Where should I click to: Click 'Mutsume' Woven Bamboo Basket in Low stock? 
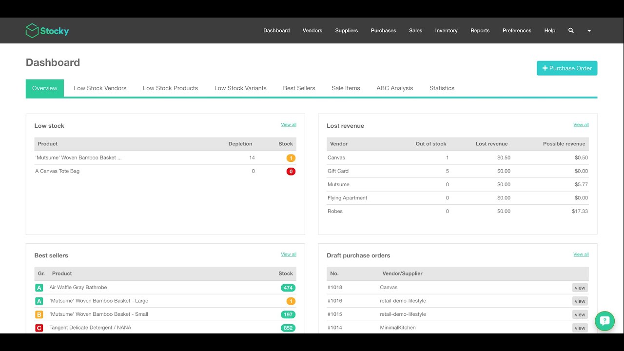click(78, 158)
